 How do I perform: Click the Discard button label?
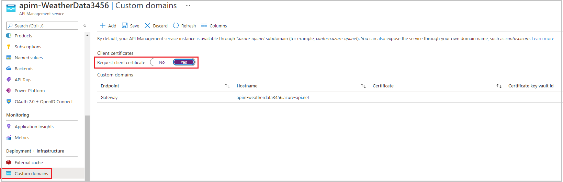(x=160, y=26)
